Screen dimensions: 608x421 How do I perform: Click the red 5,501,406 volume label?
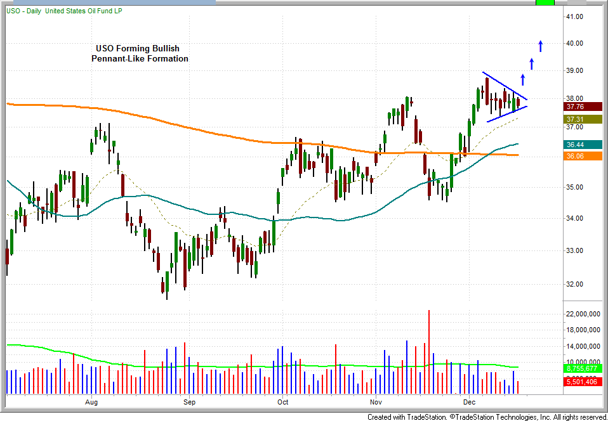coord(584,382)
